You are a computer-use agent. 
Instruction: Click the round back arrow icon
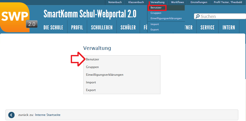(11, 115)
